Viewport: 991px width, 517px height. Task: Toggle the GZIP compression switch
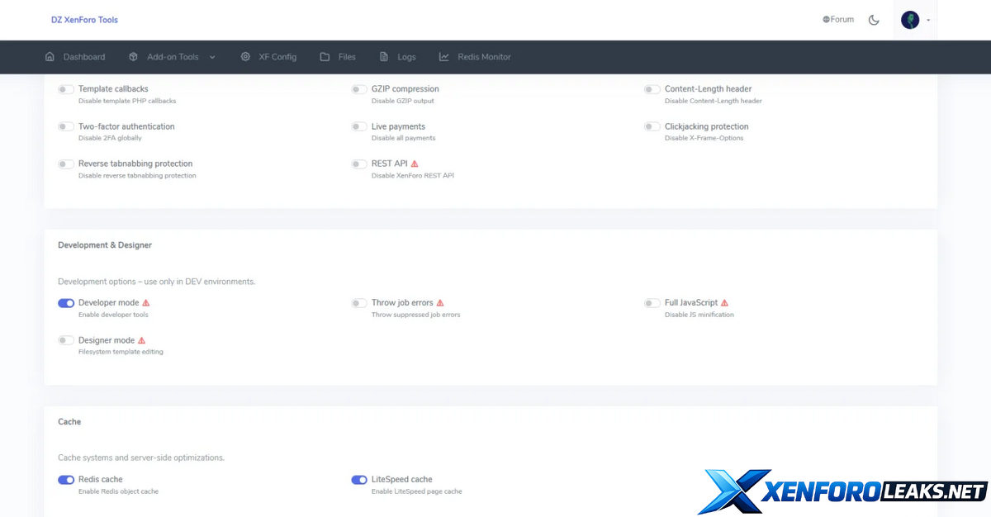tap(359, 89)
